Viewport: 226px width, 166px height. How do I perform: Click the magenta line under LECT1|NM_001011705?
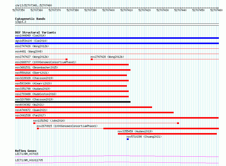click(x=117, y=162)
